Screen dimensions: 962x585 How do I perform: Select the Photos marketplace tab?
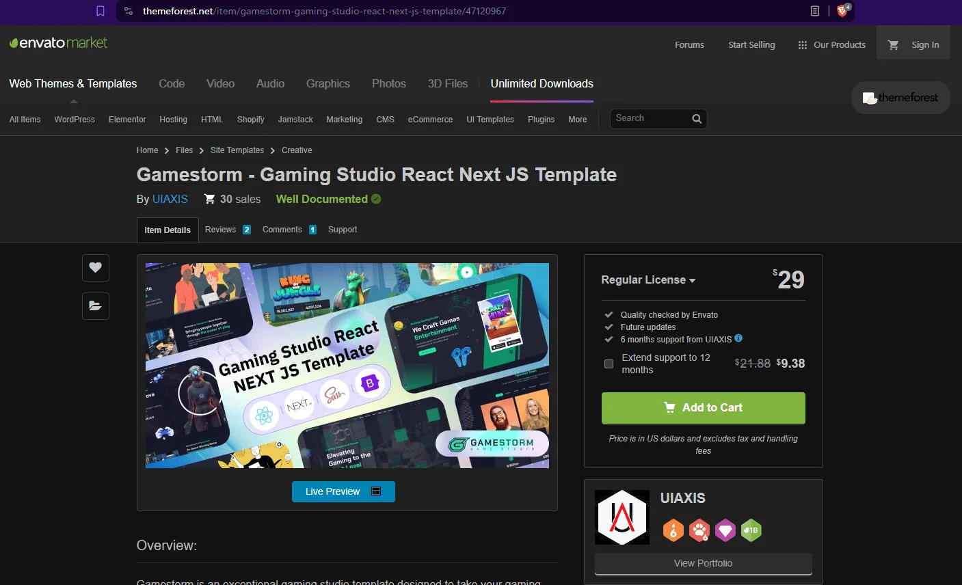pos(389,83)
